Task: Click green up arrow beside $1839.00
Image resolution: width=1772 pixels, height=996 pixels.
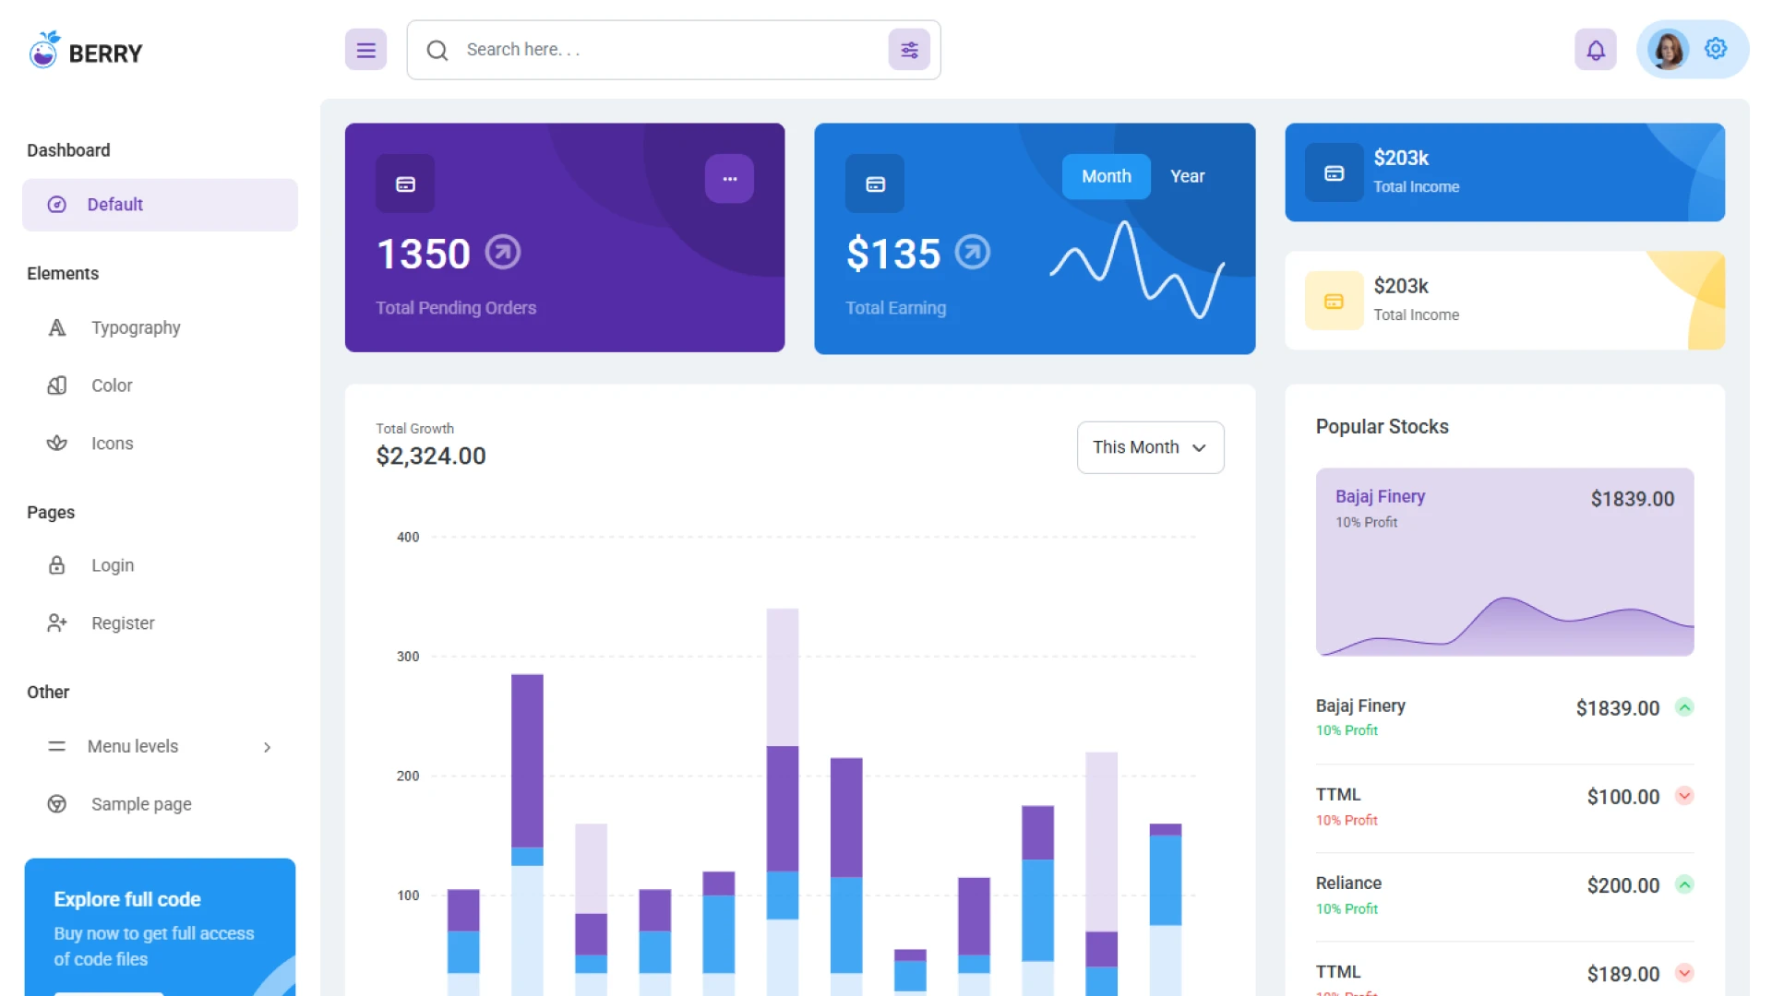Action: pos(1684,707)
